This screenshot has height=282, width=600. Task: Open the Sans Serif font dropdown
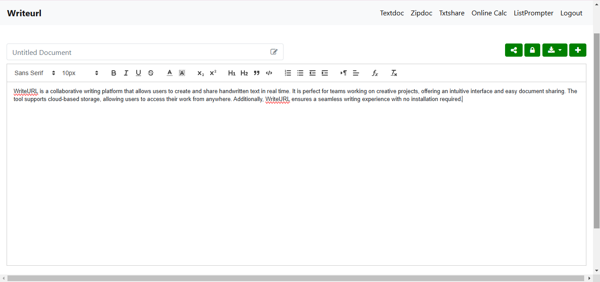(x=35, y=73)
